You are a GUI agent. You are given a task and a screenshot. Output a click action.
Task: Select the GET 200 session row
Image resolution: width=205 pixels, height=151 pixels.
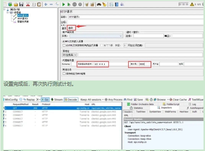click(x=62, y=108)
